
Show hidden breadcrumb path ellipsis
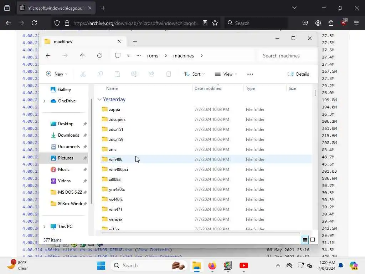click(139, 56)
